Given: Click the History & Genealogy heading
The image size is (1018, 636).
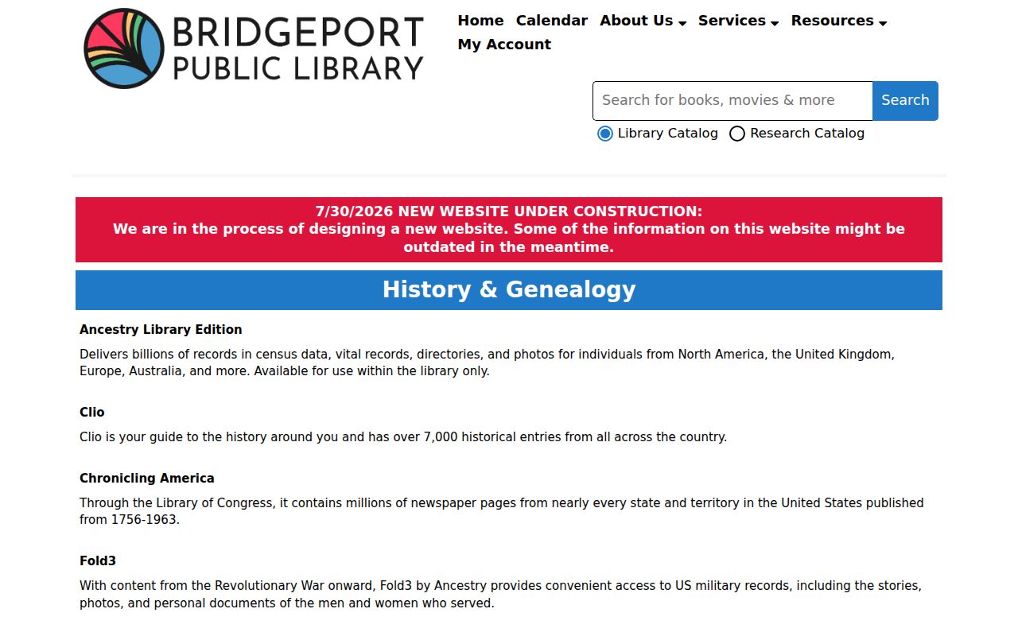Looking at the screenshot, I should pyautogui.click(x=509, y=289).
